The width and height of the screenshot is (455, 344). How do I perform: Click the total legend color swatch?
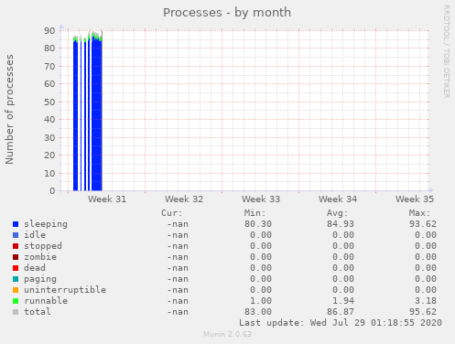click(16, 312)
